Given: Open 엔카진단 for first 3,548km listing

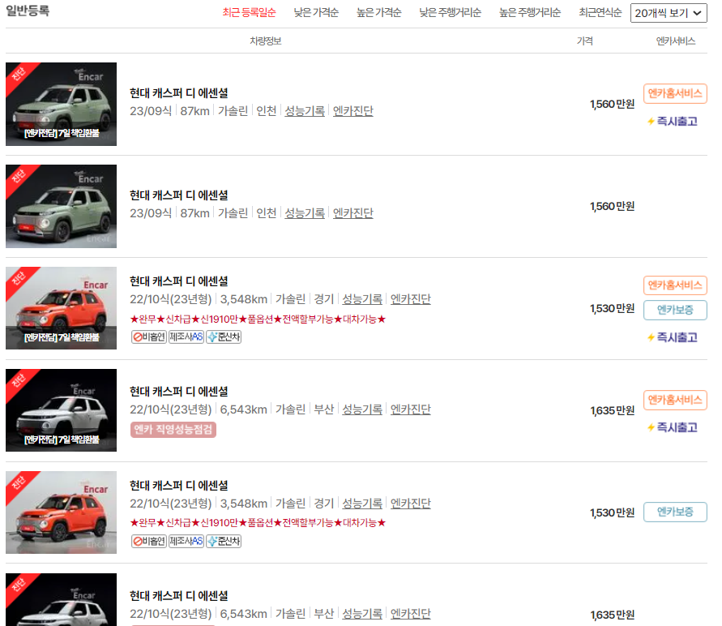Looking at the screenshot, I should pos(411,299).
